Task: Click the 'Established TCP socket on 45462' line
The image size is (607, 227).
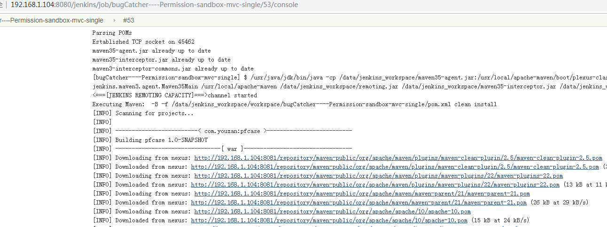Action: 143,42
